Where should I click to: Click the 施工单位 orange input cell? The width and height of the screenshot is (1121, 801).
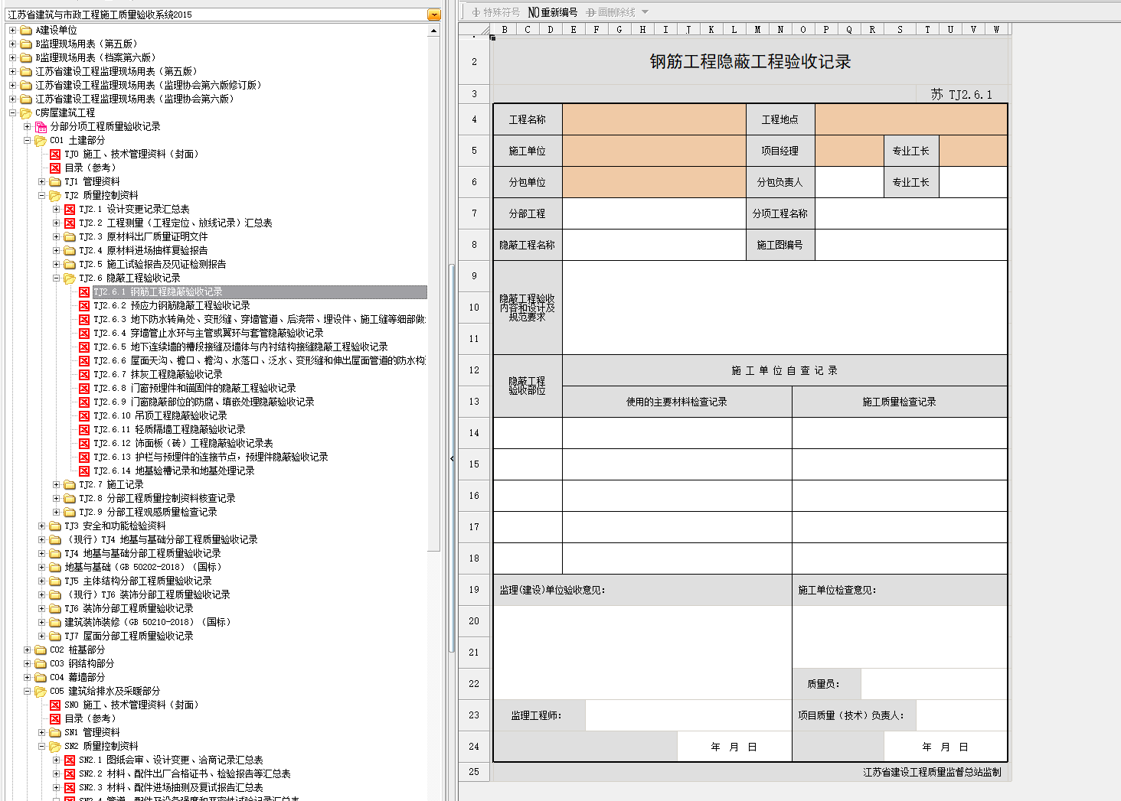[x=654, y=151]
